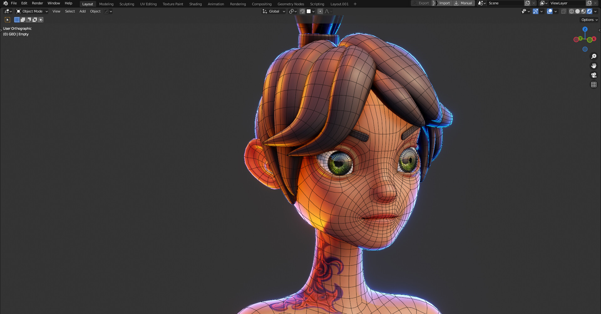Viewport: 601px width, 314px height.
Task: Open the Blender logo menu icon
Action: (x=5, y=3)
